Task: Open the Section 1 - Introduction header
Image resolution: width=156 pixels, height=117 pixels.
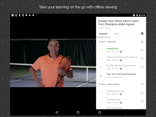Action: (x=108, y=42)
